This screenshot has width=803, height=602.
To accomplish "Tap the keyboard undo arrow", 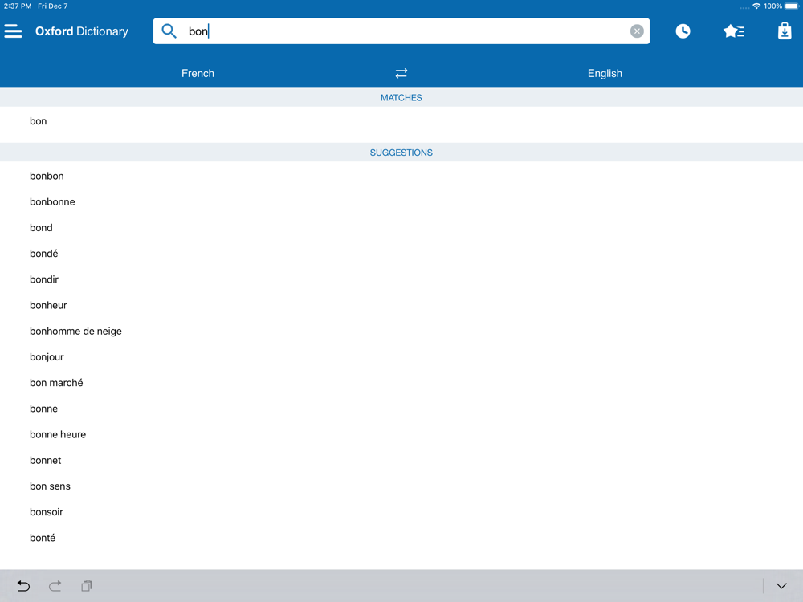I will tap(23, 586).
